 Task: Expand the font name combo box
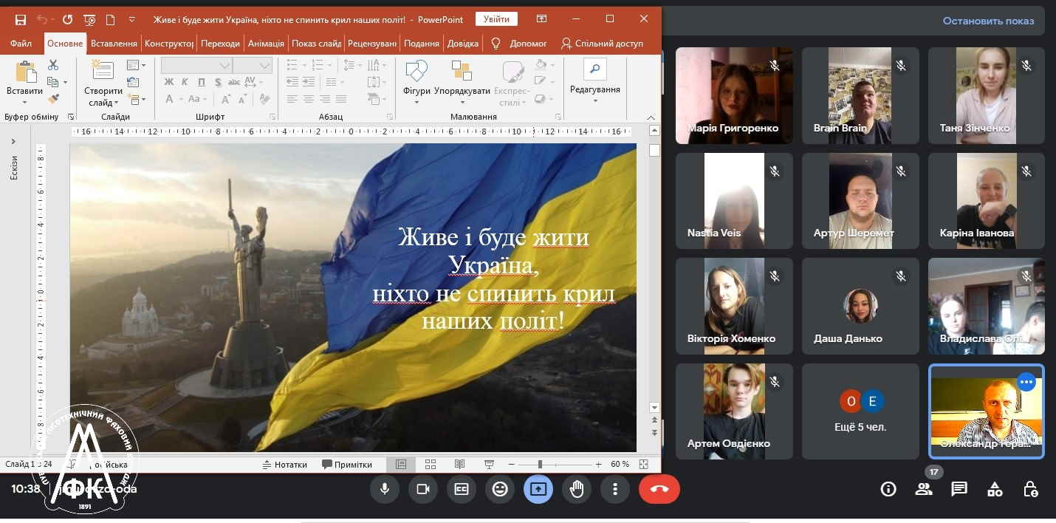225,66
